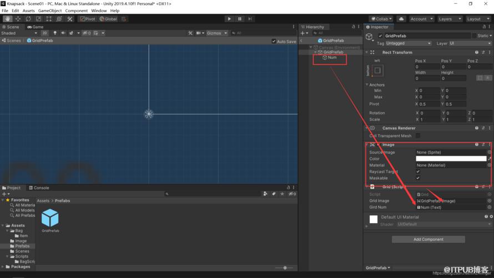
Task: Select the Hand tool
Action: [x=8, y=19]
